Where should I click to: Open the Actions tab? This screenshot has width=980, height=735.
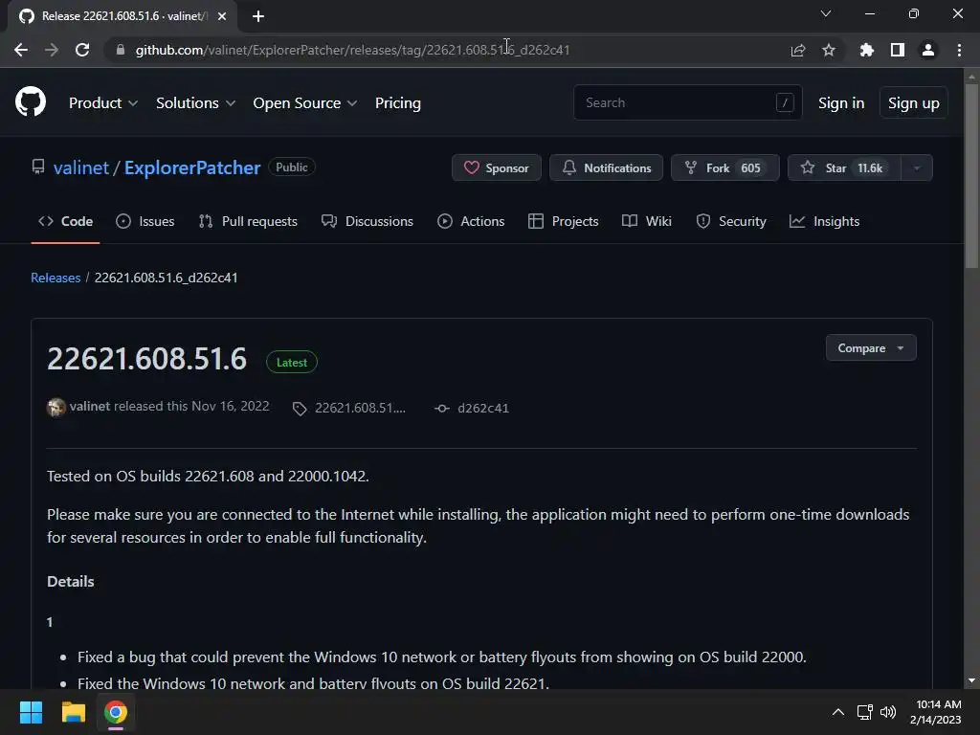click(x=471, y=221)
